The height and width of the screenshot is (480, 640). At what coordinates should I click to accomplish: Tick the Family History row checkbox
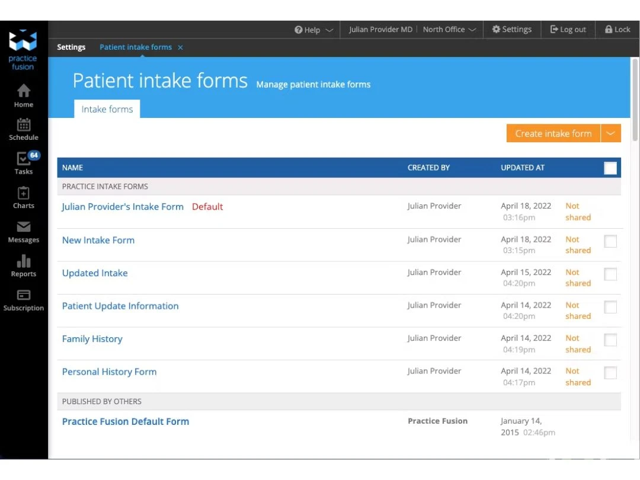pos(610,340)
